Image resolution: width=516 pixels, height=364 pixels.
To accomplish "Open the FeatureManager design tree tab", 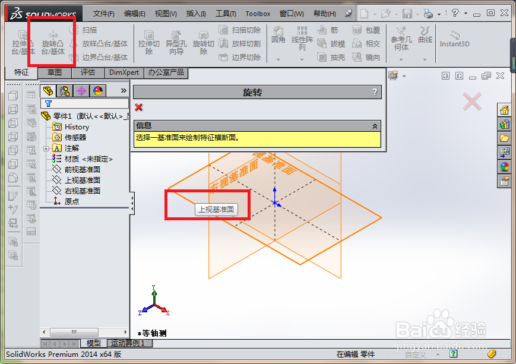I will click(x=48, y=90).
